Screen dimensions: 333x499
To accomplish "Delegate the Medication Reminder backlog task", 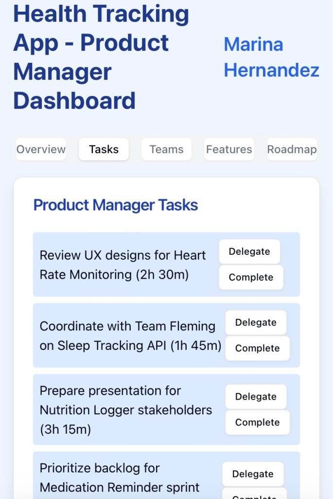I will click(x=253, y=474).
